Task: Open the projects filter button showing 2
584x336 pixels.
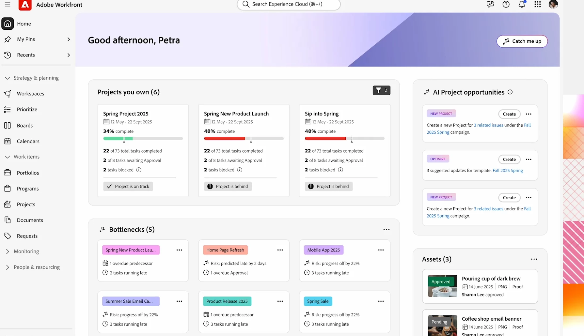Action: click(382, 90)
